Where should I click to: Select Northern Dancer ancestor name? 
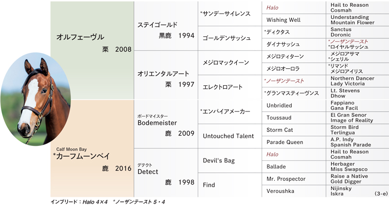click(x=352, y=78)
